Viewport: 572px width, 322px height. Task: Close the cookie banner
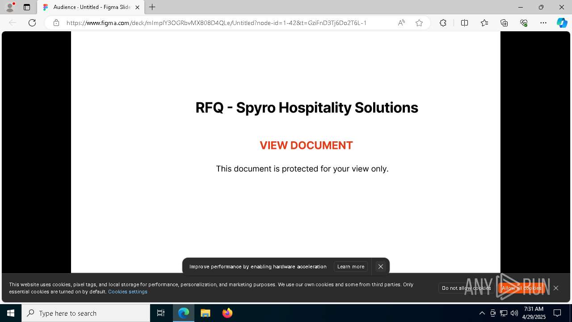pos(556,288)
